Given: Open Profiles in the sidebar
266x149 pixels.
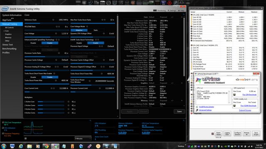Looking at the screenshot, I should (x=6, y=53).
